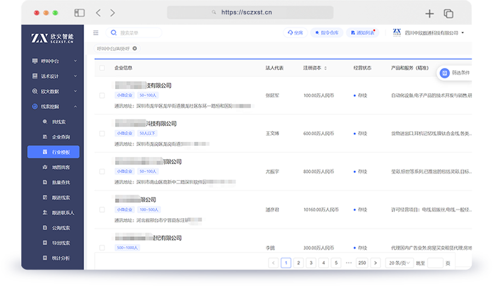Check the select-all checkbox in table header

coord(102,68)
